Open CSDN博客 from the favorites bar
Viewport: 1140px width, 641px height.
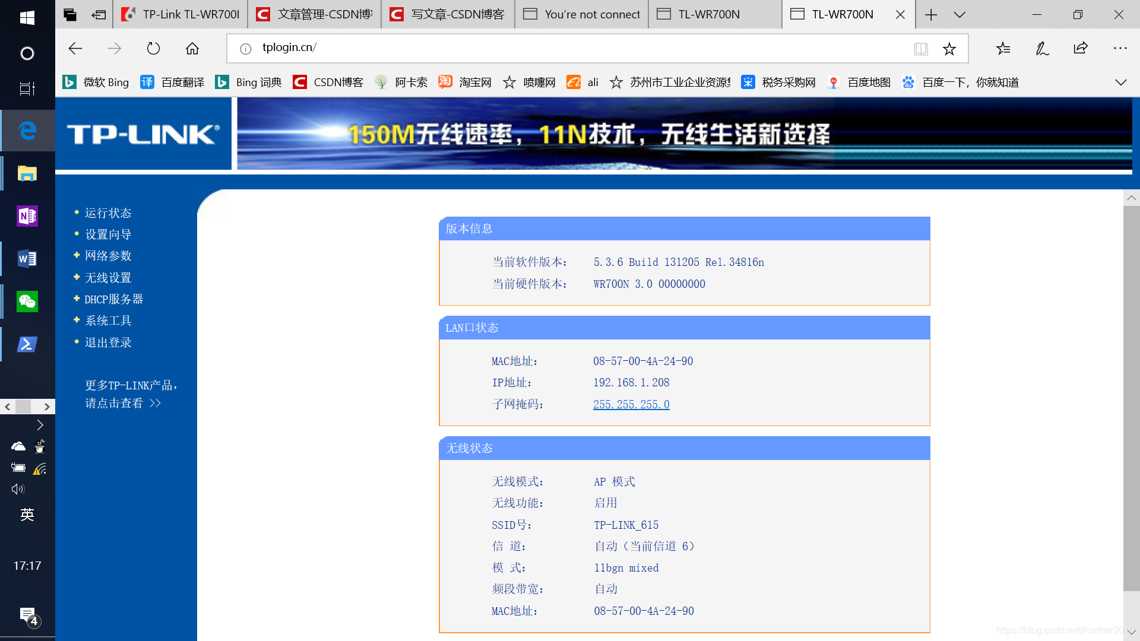[x=337, y=82]
